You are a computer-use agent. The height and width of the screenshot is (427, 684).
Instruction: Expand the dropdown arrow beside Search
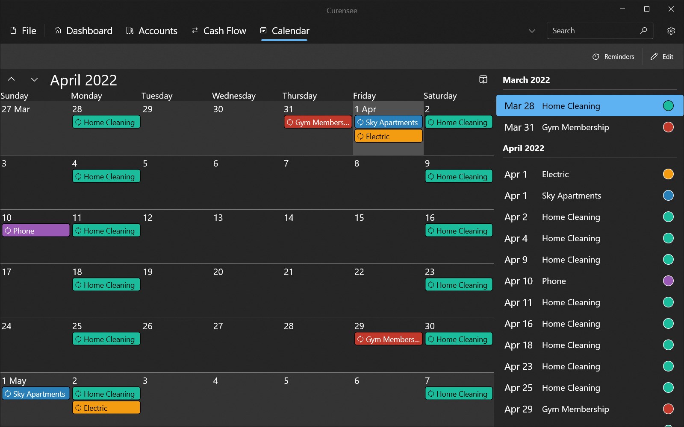click(532, 31)
